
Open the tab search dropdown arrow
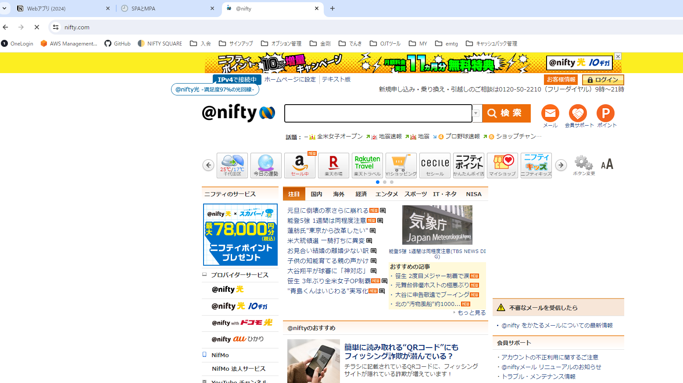(x=4, y=8)
